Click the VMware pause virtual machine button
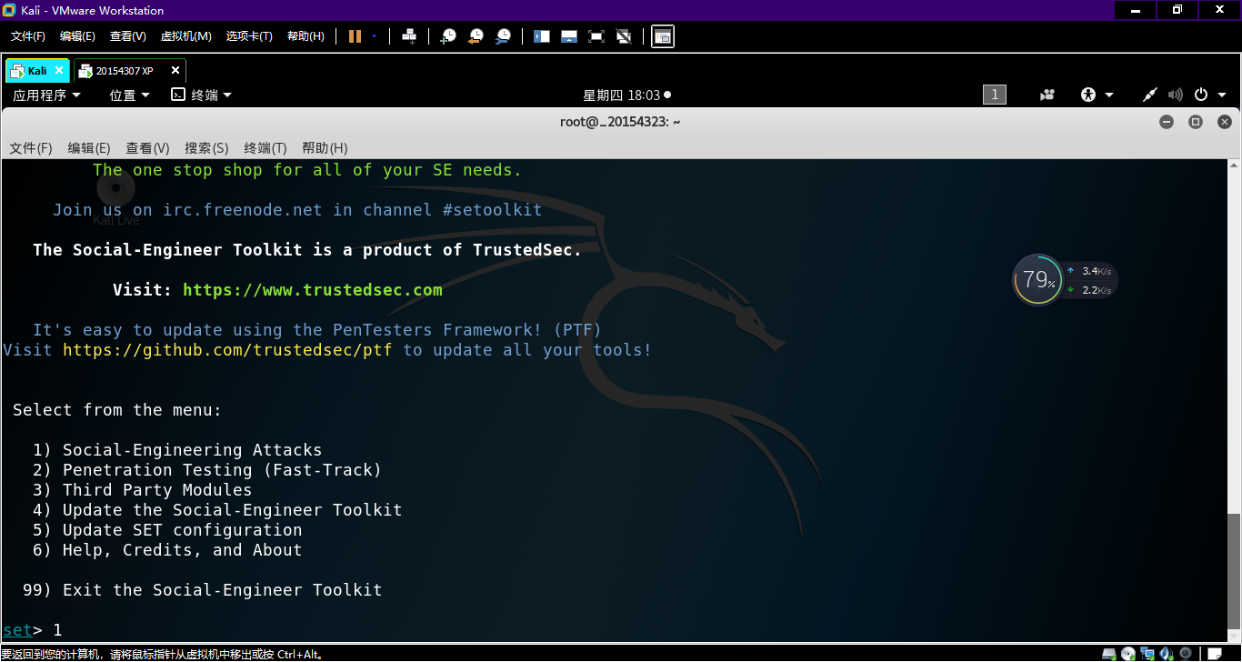 355,36
